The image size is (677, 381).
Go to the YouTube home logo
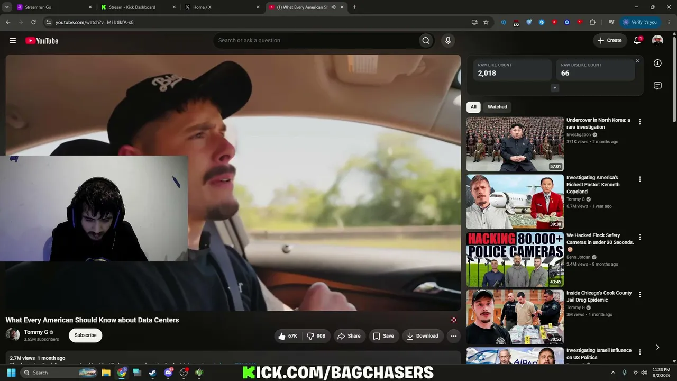pyautogui.click(x=42, y=41)
